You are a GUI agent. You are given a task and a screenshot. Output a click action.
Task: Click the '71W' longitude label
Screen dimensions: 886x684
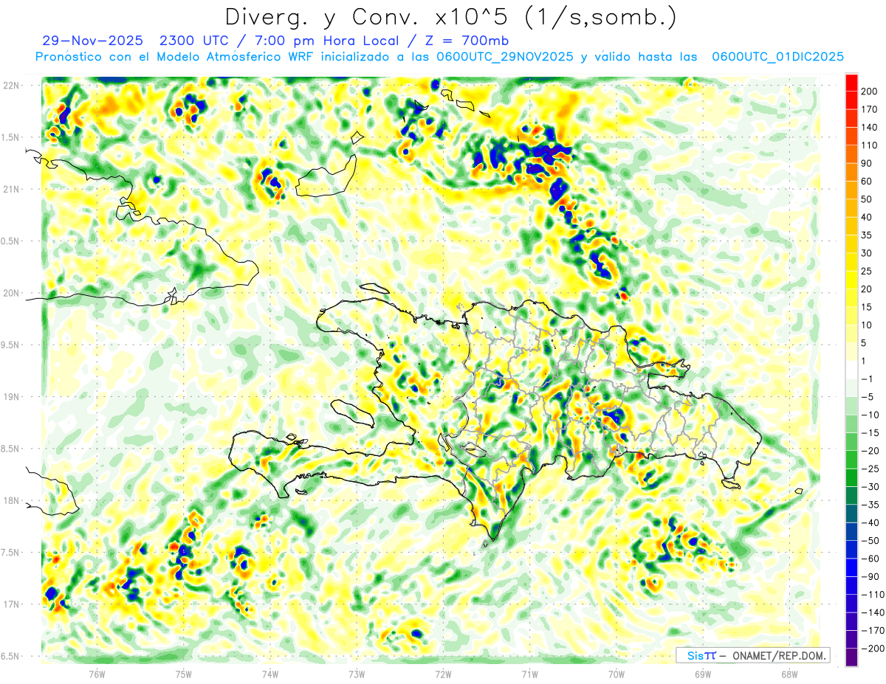coord(529,674)
